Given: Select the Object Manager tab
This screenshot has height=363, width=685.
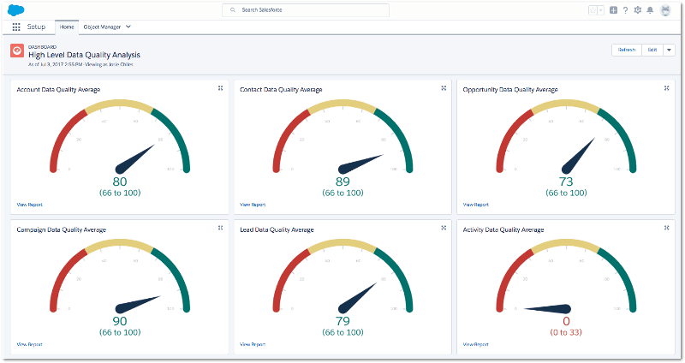Looking at the screenshot, I should pos(102,27).
